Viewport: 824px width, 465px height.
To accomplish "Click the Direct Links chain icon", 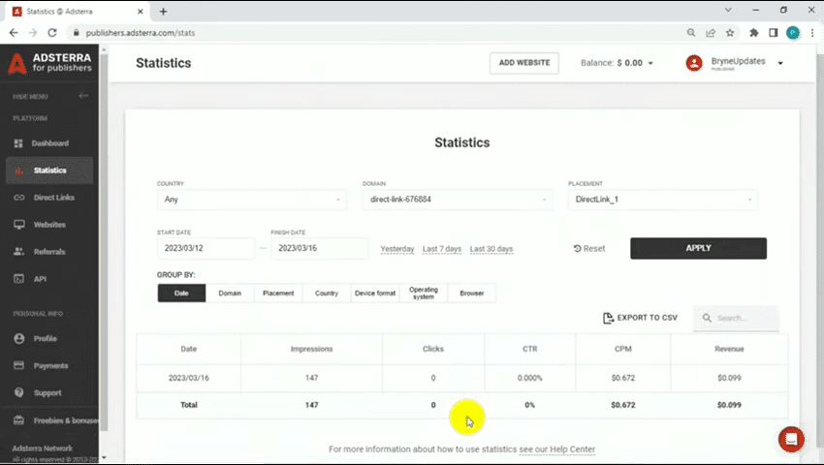I will (19, 198).
